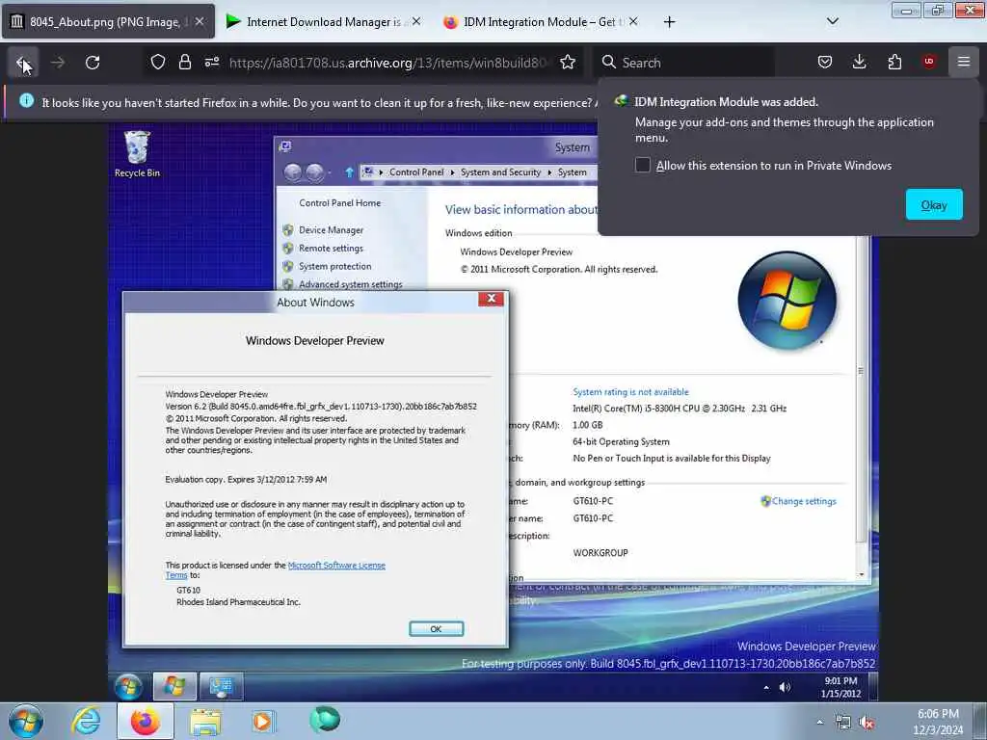The image size is (987, 740).
Task: Click the System window back button
Action: (x=293, y=172)
